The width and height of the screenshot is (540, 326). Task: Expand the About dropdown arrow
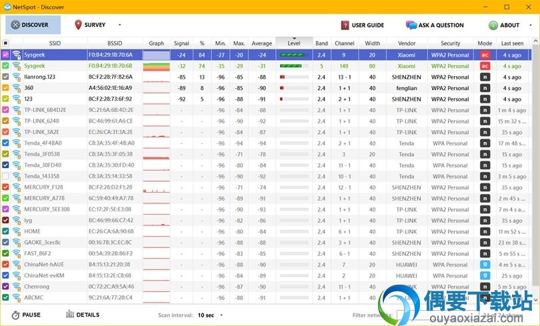pyautogui.click(x=531, y=25)
